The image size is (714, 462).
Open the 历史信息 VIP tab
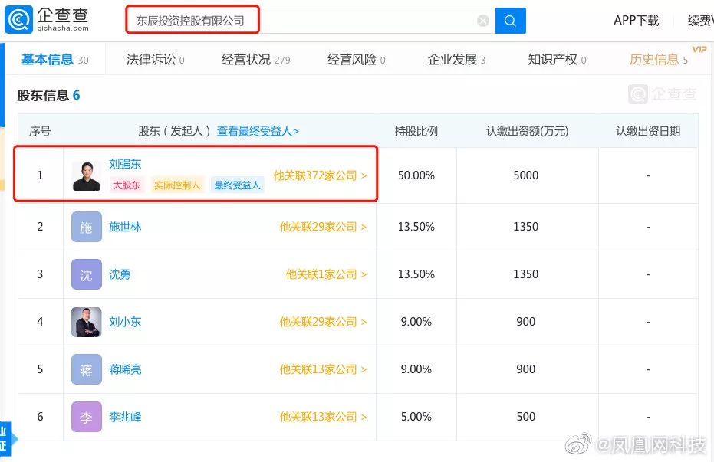coord(659,59)
